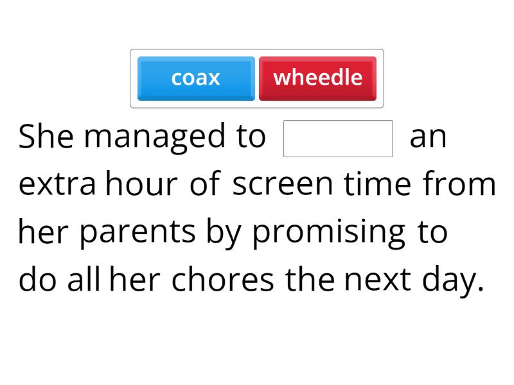
Task: Select the blue "coax" word tile
Action: pos(196,78)
